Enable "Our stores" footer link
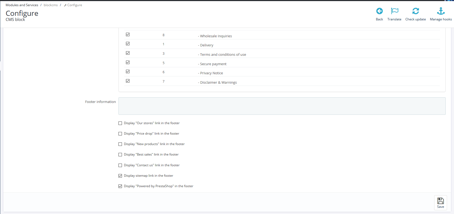 click(x=120, y=123)
